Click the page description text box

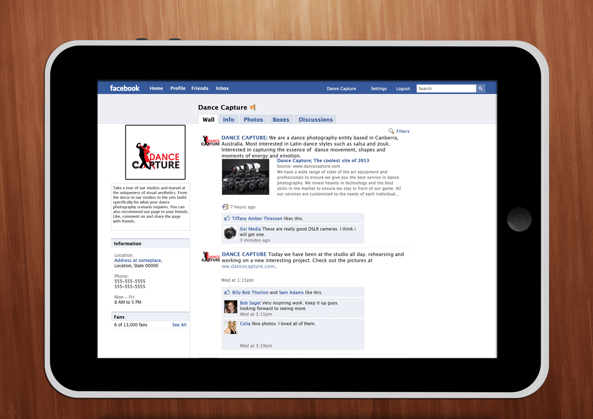[150, 207]
